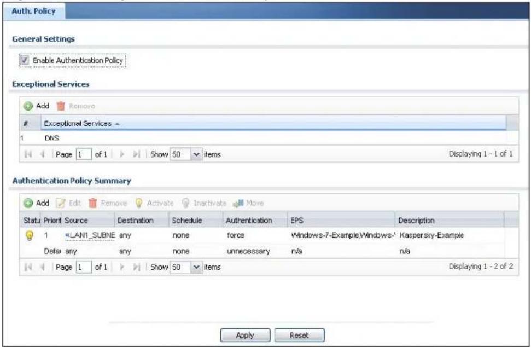Click the policy summary page number field

pyautogui.click(x=84, y=267)
